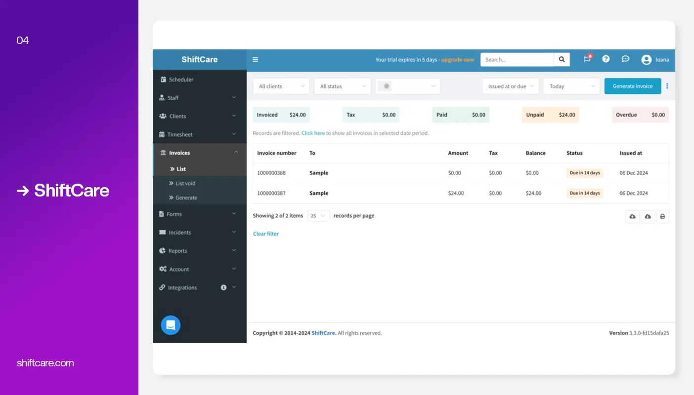Click the cloud upload icon button
The width and height of the screenshot is (694, 395).
click(632, 217)
